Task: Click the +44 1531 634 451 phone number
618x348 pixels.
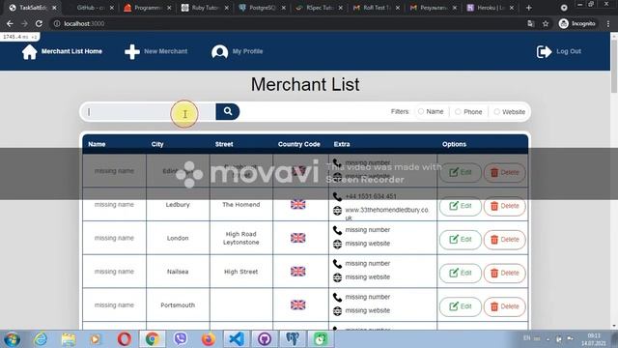Action: pos(371,196)
